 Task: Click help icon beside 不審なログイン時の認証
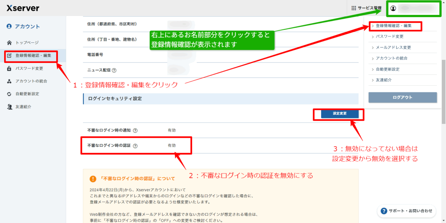pos(135,146)
